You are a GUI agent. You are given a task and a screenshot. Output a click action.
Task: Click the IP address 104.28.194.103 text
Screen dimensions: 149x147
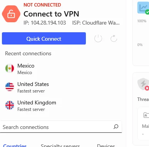[45, 23]
